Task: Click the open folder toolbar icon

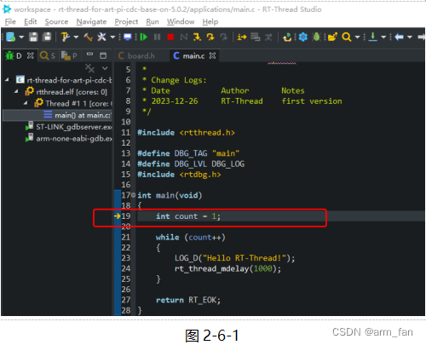Action: pos(332,37)
